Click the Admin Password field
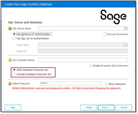Screen dimensions: 138x114 click(x=71, y=84)
